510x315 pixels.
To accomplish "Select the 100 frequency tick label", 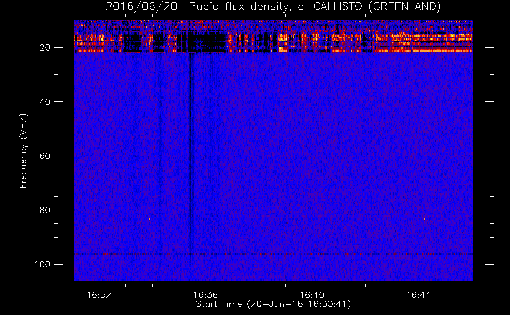I will coord(43,264).
